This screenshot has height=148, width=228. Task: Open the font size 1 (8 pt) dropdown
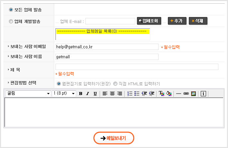pyautogui.click(x=64, y=94)
